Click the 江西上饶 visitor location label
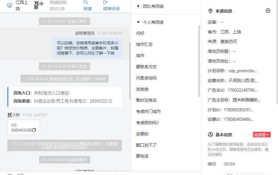278x175 pixels. 22,6
